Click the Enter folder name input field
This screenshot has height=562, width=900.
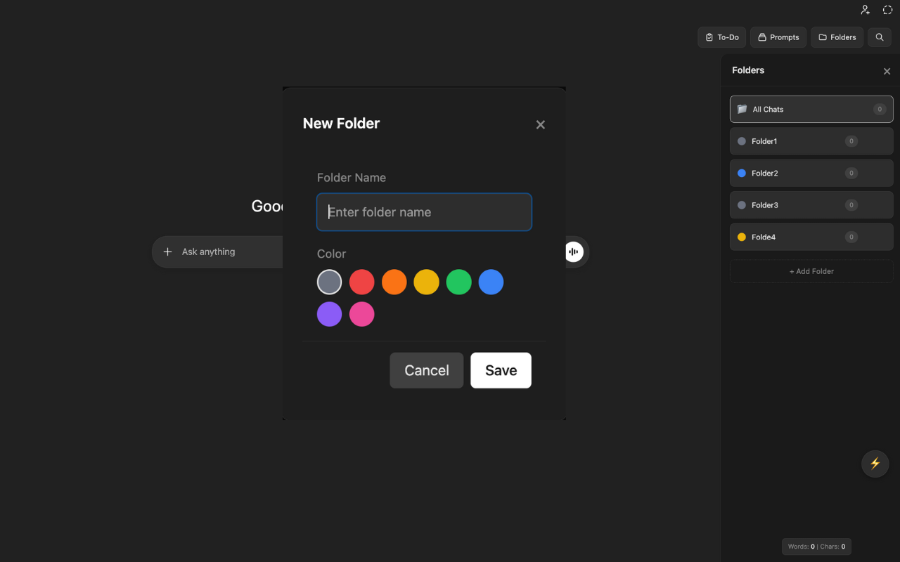pos(424,211)
